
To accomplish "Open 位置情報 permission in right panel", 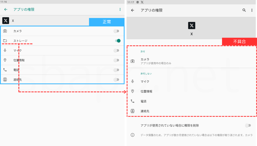I will click(146, 91).
